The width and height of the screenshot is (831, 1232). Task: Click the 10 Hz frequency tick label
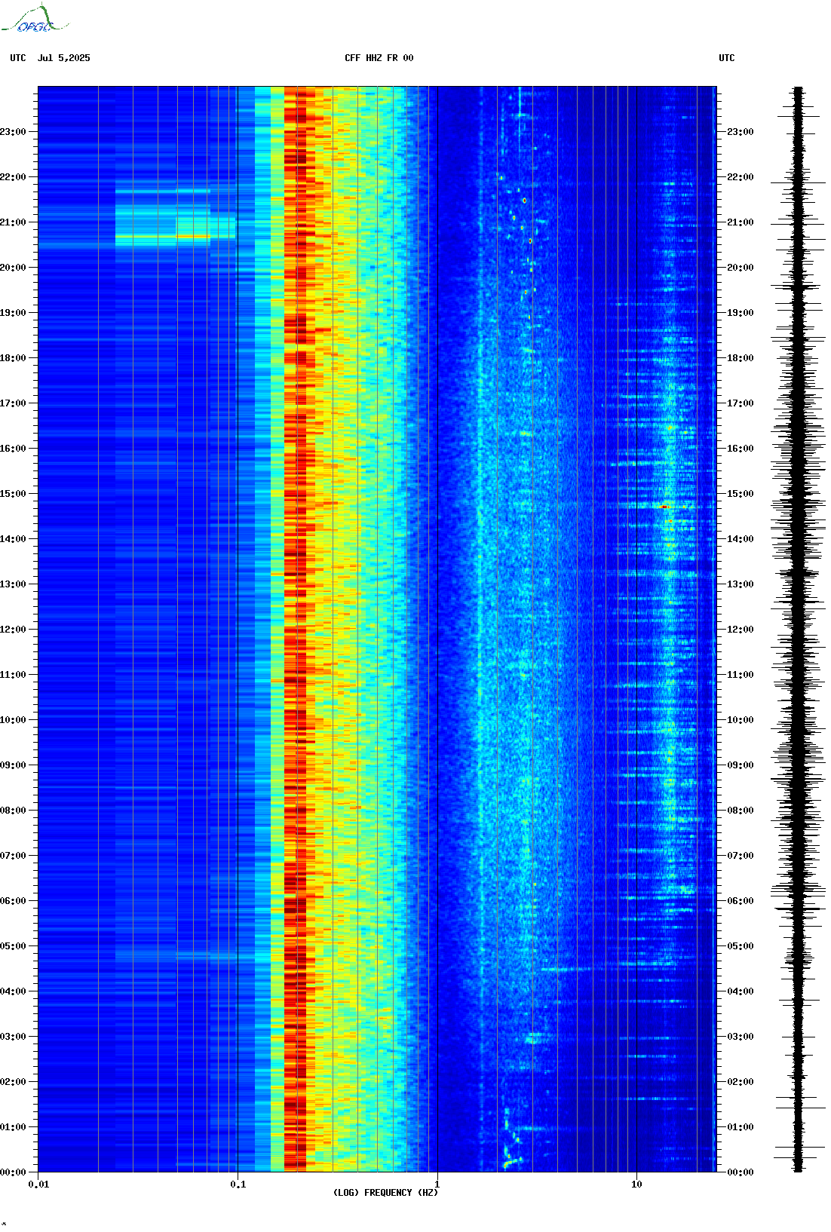(636, 1184)
